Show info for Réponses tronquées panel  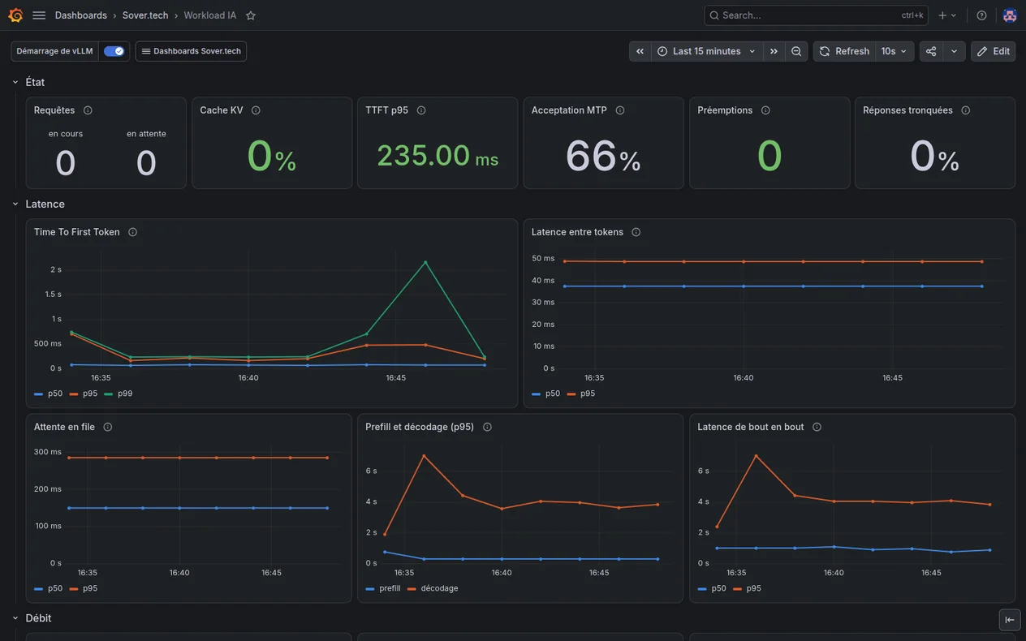(x=966, y=110)
